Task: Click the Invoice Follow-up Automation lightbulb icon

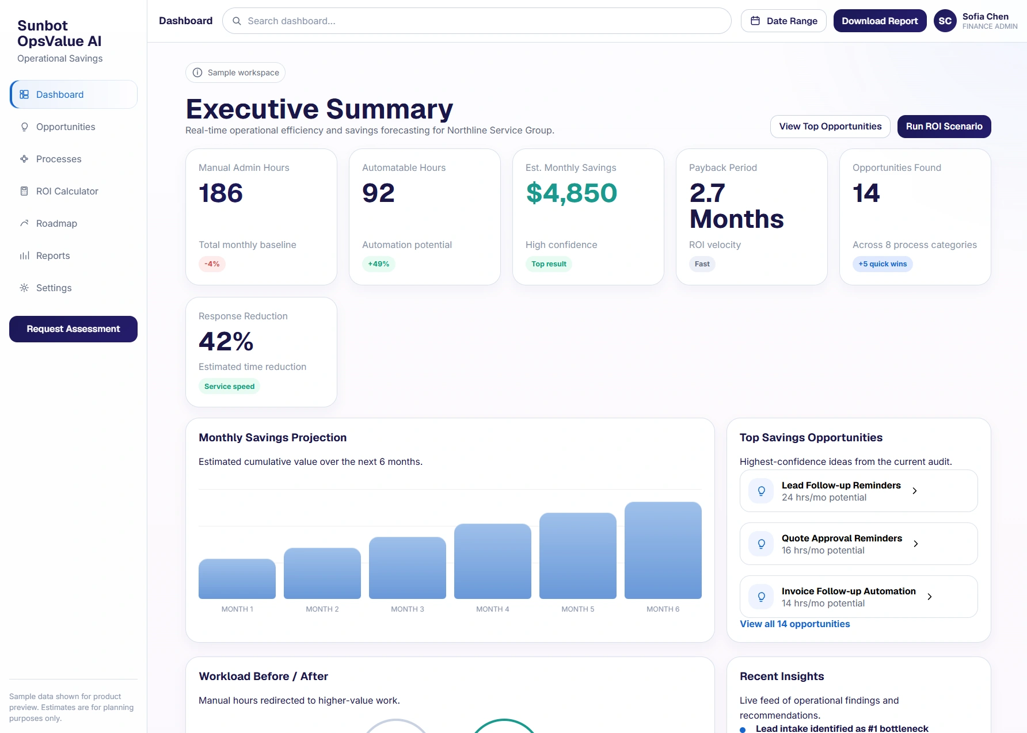Action: click(761, 597)
